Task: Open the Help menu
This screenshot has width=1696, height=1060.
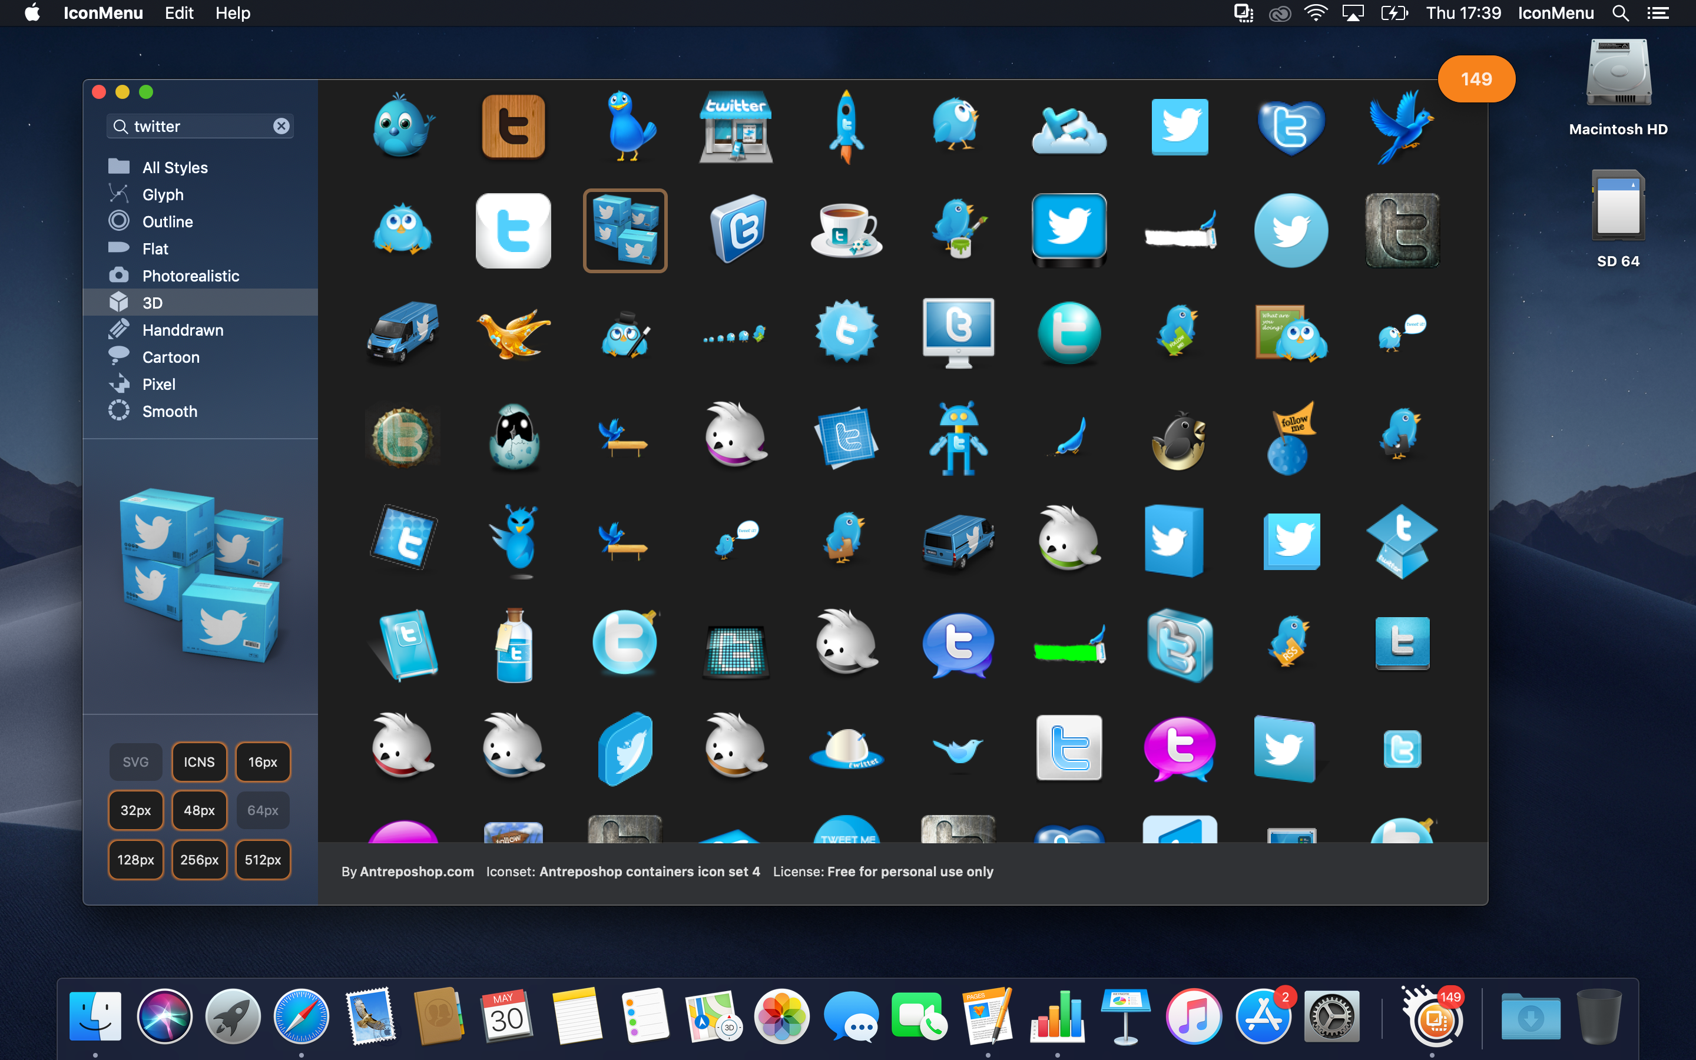Action: pyautogui.click(x=233, y=12)
